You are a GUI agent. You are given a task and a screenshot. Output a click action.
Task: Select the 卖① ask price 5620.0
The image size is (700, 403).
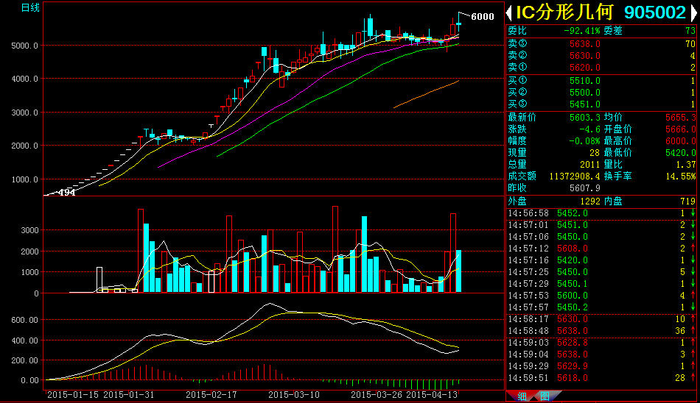click(585, 68)
